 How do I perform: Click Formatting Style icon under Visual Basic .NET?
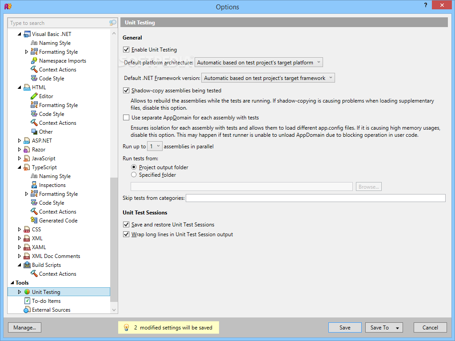click(x=34, y=52)
